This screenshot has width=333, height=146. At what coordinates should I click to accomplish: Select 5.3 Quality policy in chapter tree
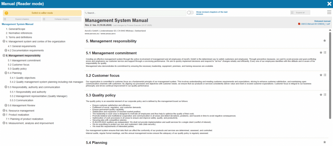point(17,69)
